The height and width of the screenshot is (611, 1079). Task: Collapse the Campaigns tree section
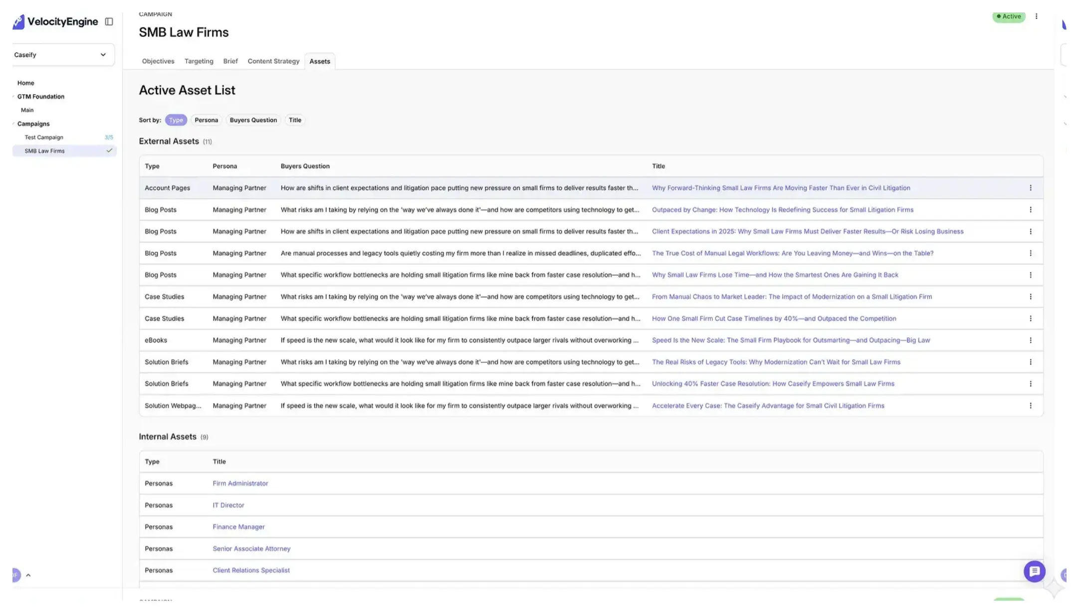[x=13, y=124]
